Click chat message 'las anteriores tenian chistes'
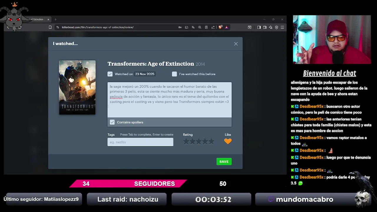This screenshot has width=377, height=212. point(331,125)
